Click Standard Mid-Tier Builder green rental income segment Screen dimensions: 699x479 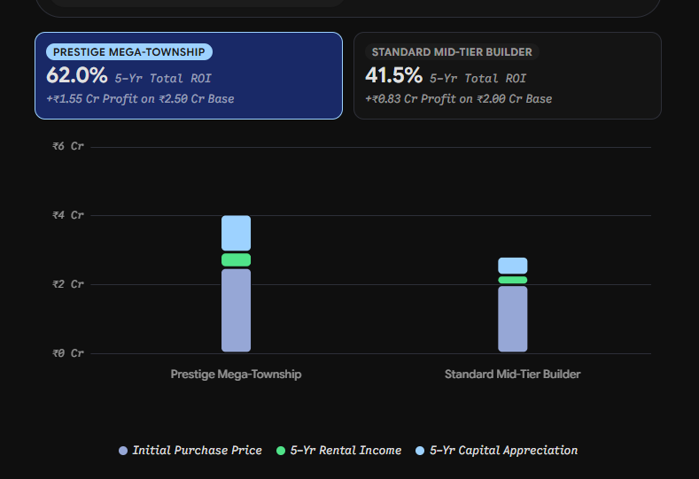(513, 280)
